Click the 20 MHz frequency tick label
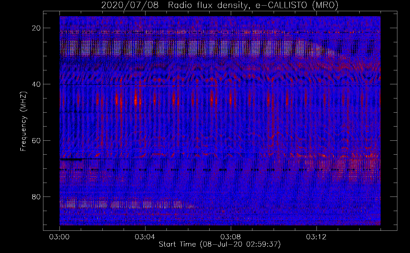The height and width of the screenshot is (253, 410). click(x=36, y=28)
